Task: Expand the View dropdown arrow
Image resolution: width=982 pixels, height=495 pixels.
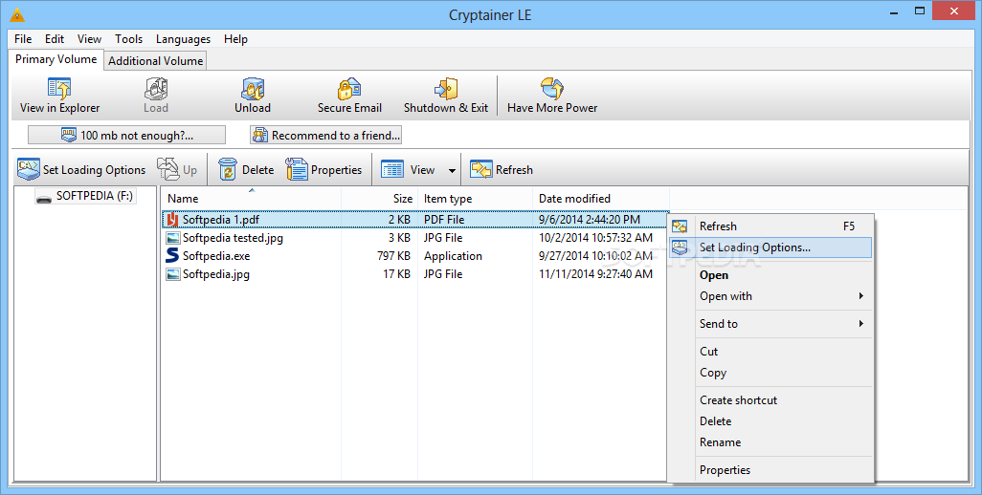Action: click(x=452, y=171)
